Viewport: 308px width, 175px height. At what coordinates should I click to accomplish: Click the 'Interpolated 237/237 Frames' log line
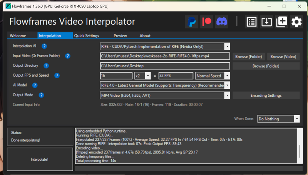click(x=159, y=140)
